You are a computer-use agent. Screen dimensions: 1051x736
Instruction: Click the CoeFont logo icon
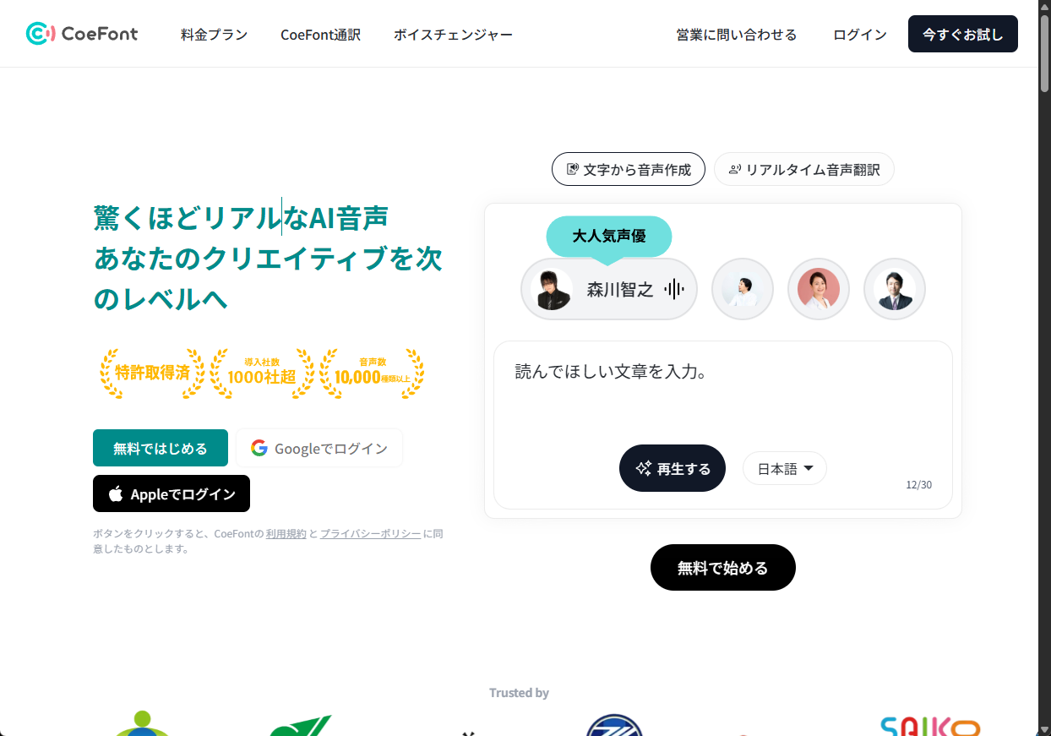[41, 34]
